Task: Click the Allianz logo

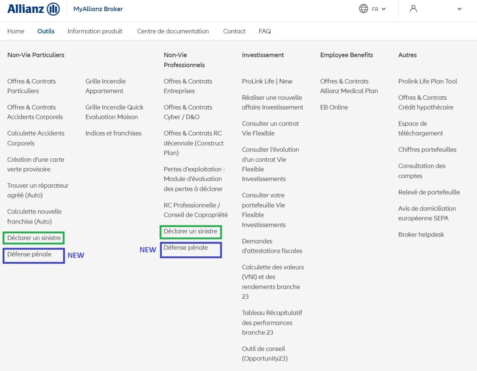Action: pyautogui.click(x=33, y=9)
